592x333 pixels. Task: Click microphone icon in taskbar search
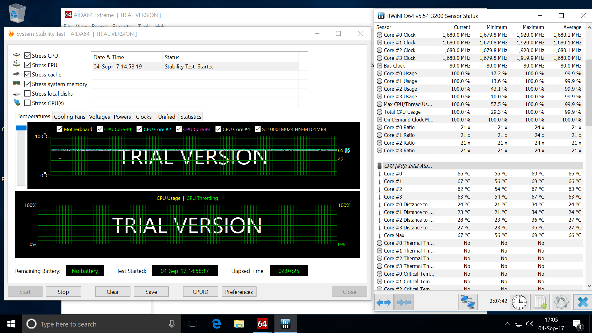(172, 324)
